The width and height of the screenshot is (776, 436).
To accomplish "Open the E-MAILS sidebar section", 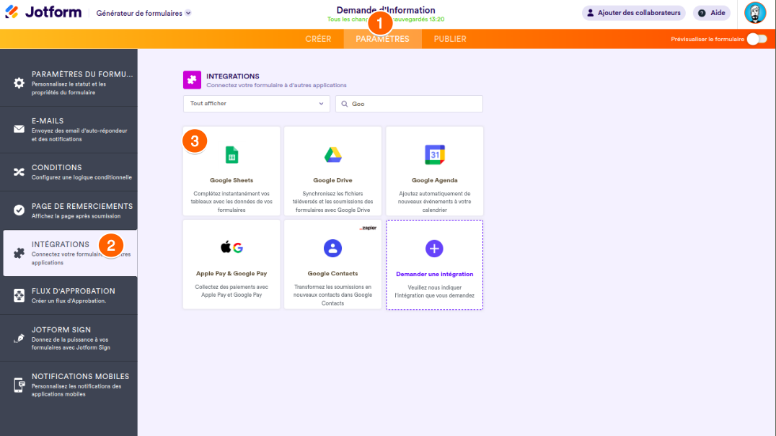I will pyautogui.click(x=69, y=130).
